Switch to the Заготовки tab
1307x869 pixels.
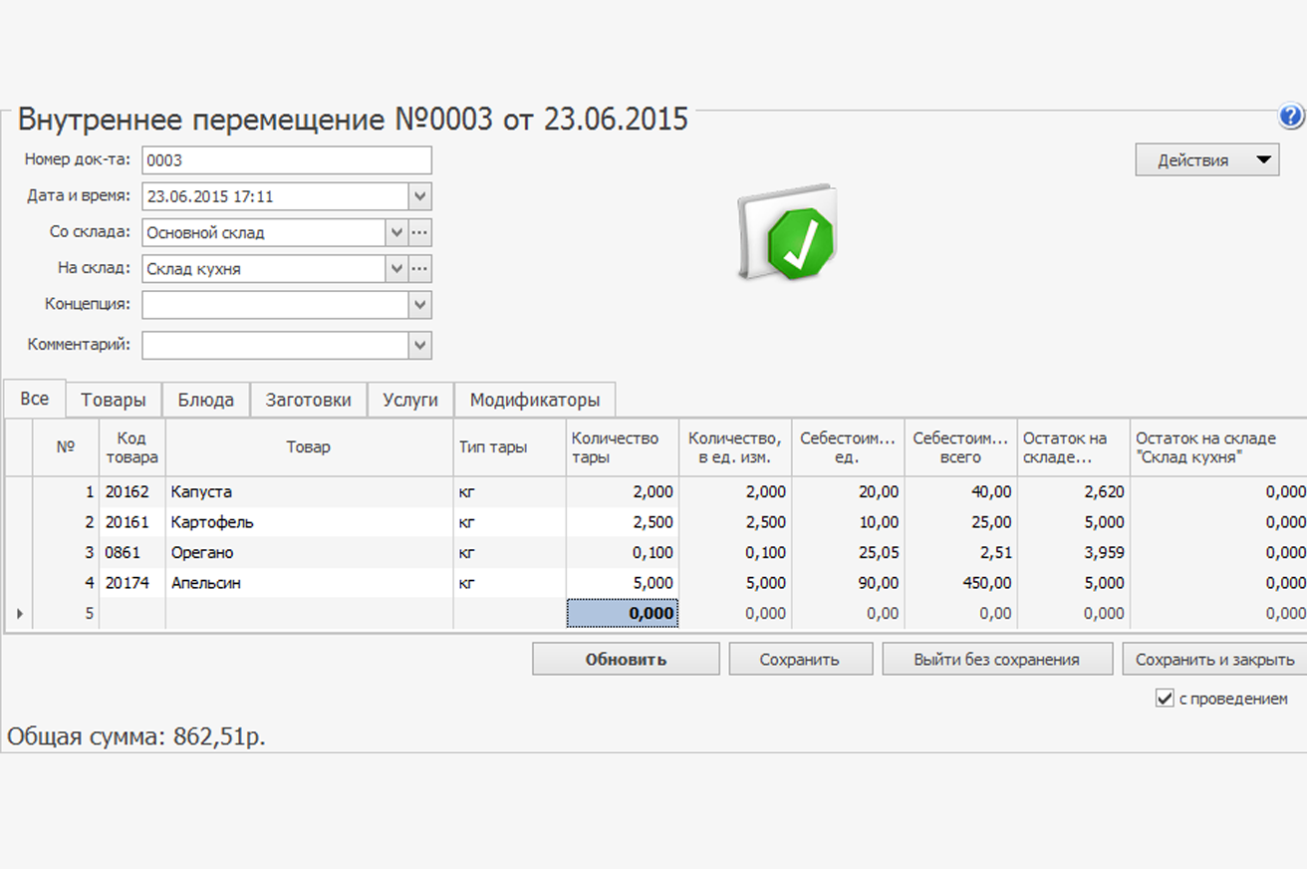click(309, 400)
